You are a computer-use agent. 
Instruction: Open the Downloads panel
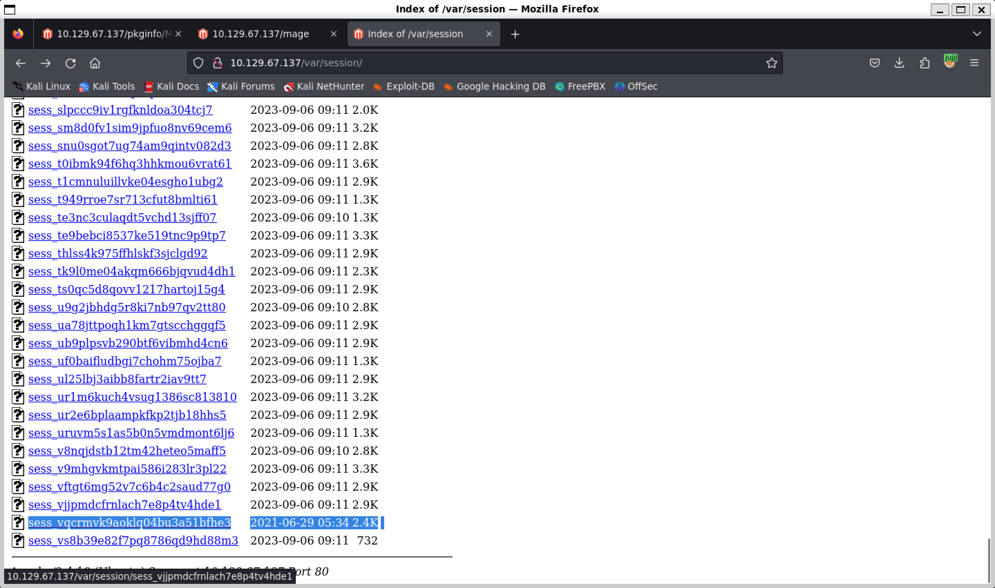coord(899,63)
